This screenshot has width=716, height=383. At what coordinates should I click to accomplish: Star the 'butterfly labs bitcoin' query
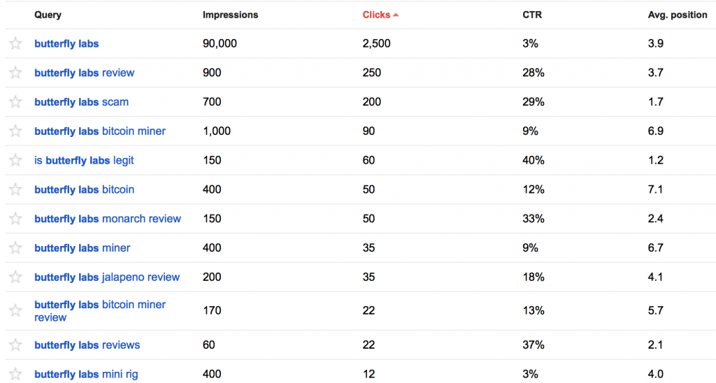15,190
